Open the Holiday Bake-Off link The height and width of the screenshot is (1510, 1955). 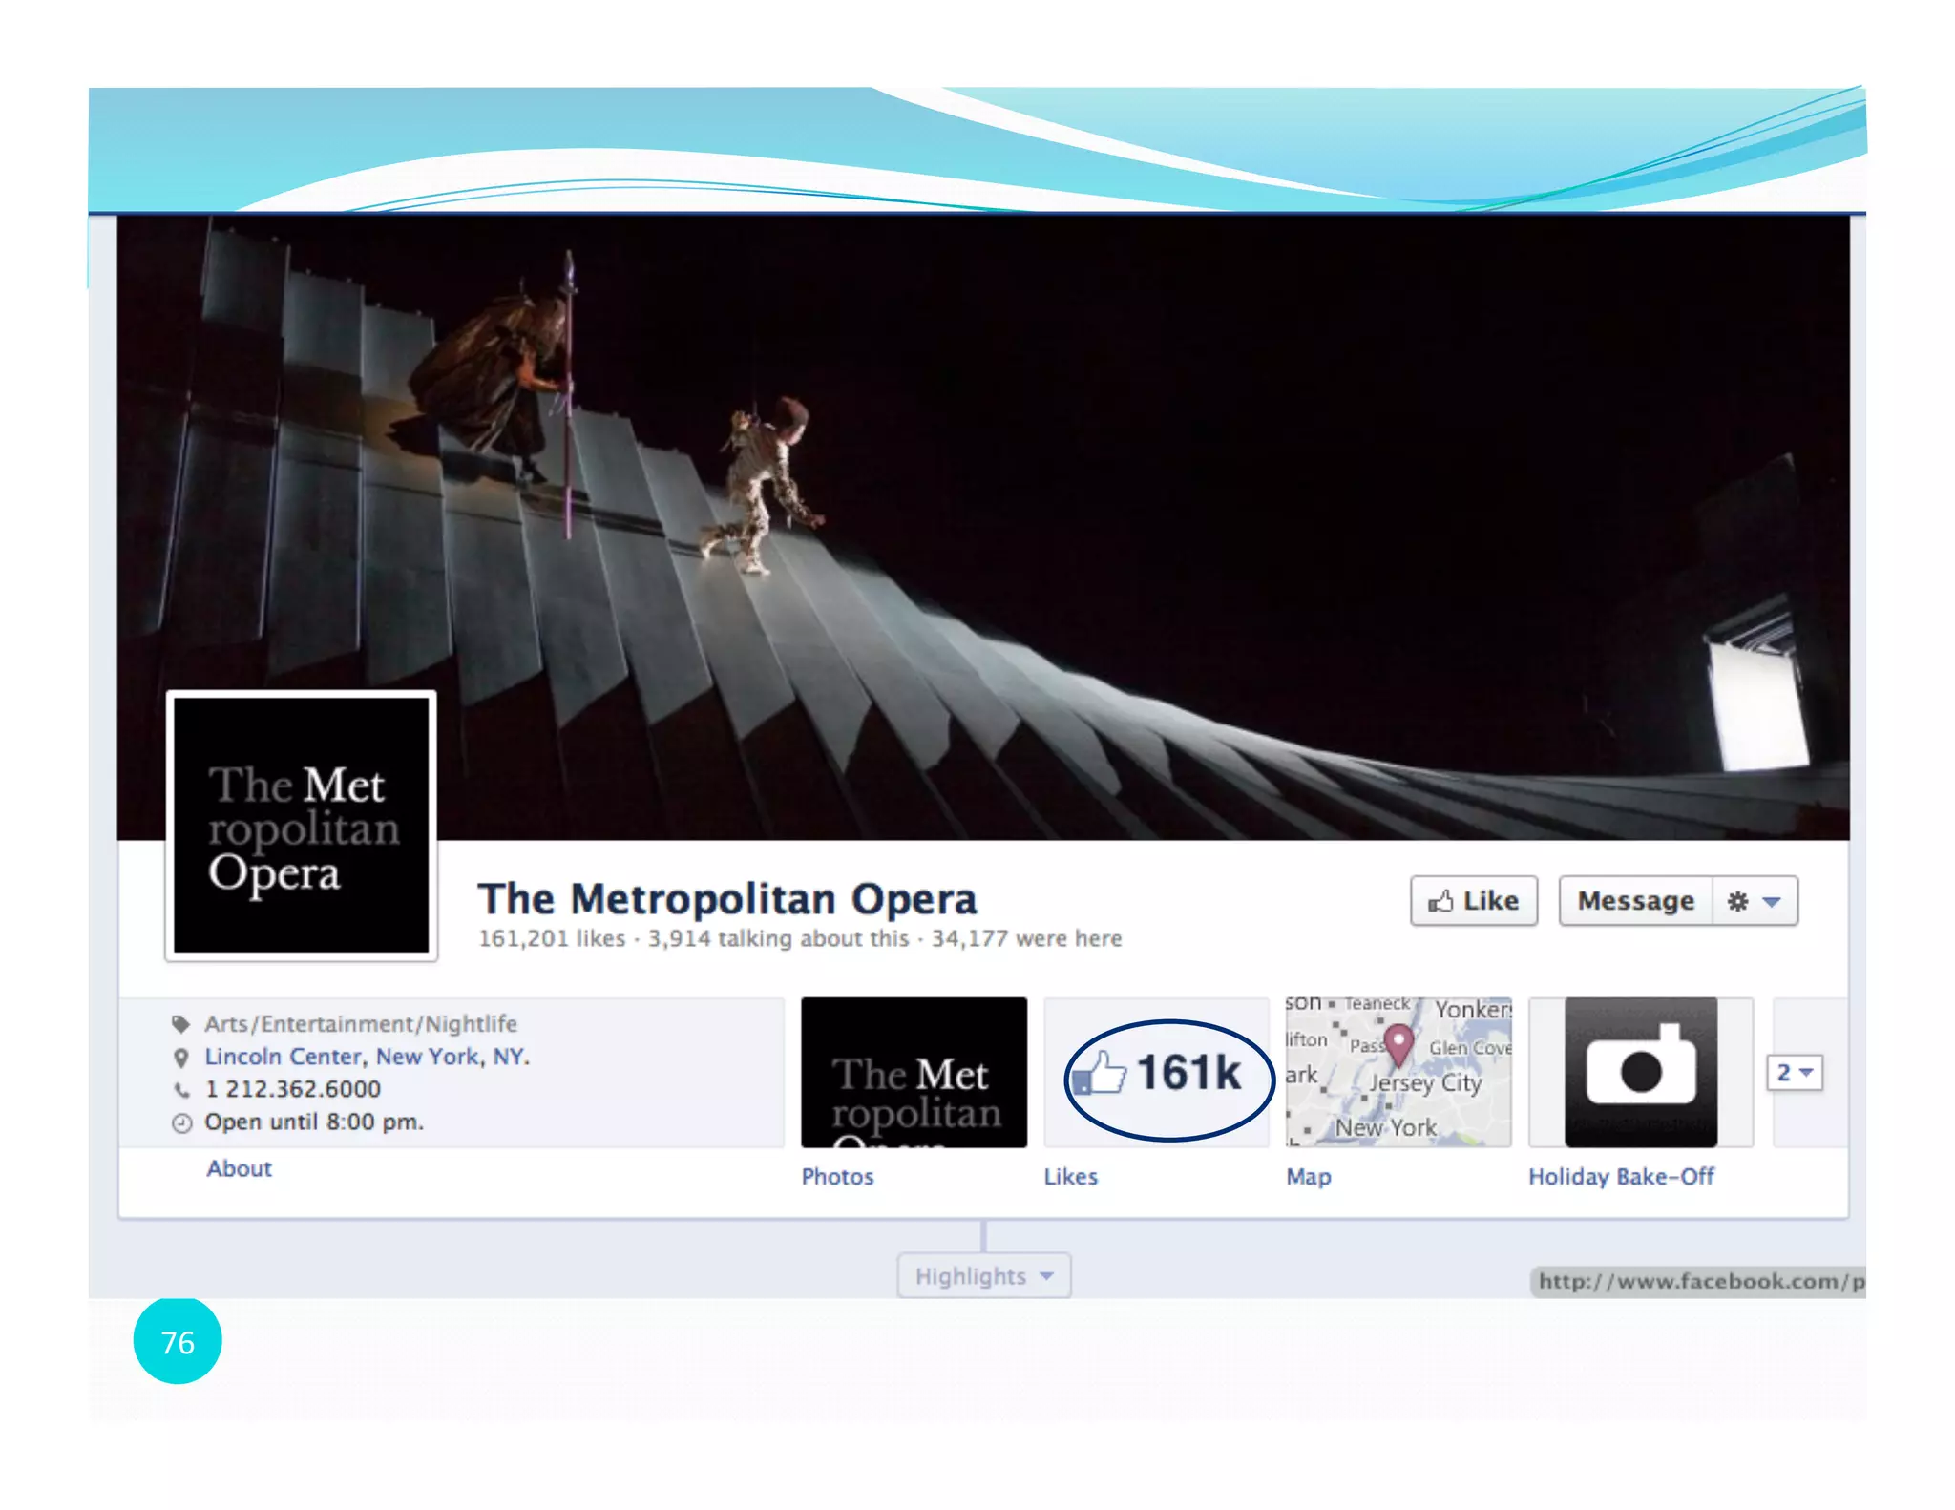[1620, 1177]
